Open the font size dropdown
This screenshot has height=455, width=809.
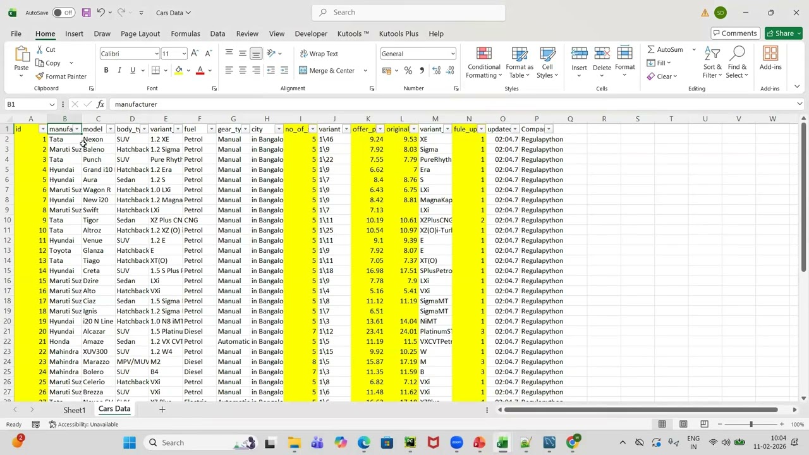tap(184, 54)
